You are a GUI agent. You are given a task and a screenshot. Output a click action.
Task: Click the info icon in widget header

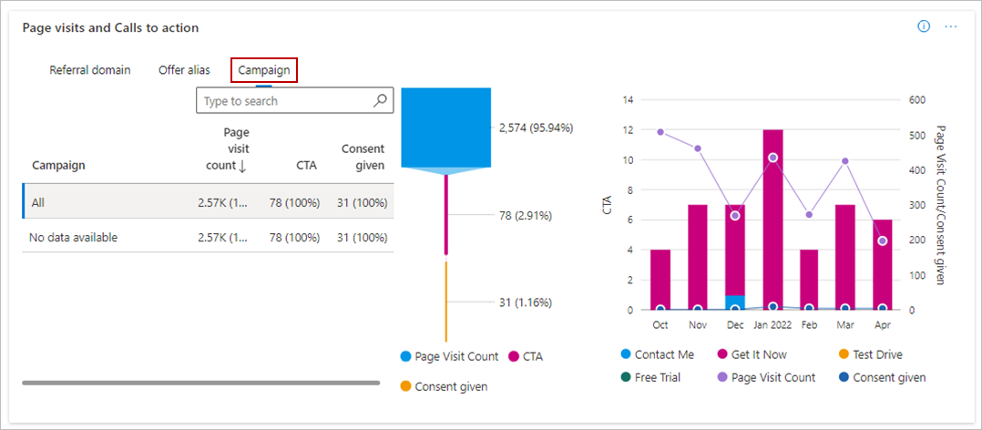pyautogui.click(x=924, y=26)
